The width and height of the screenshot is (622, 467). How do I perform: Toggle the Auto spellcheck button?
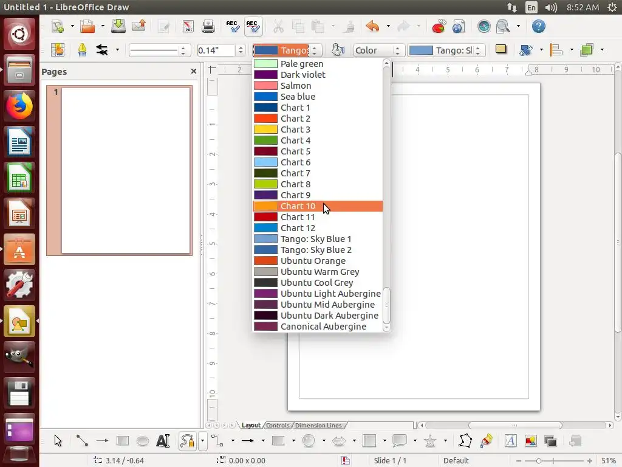pos(253,27)
